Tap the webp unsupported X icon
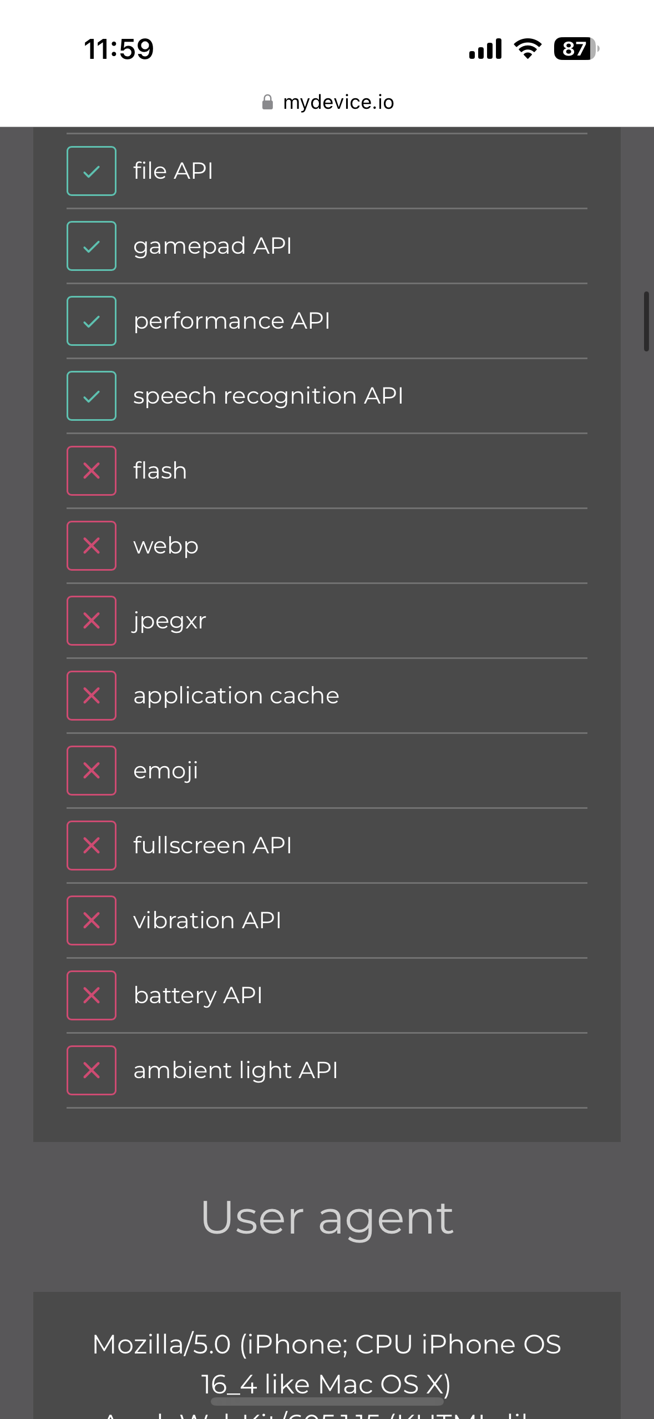Image resolution: width=654 pixels, height=1419 pixels. (92, 546)
